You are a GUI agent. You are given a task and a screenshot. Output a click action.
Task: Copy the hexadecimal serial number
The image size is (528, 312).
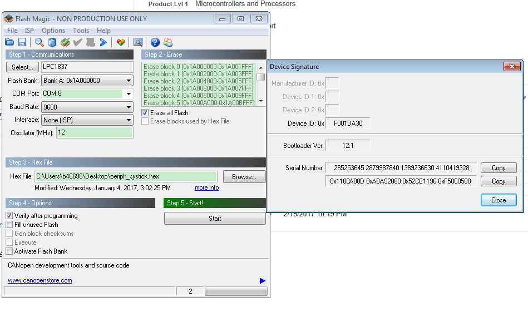(x=499, y=181)
